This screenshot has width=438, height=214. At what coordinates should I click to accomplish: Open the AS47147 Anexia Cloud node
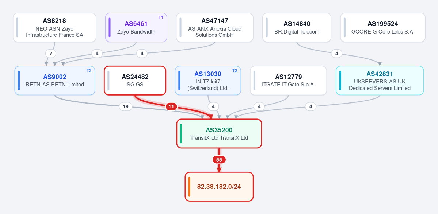click(214, 28)
